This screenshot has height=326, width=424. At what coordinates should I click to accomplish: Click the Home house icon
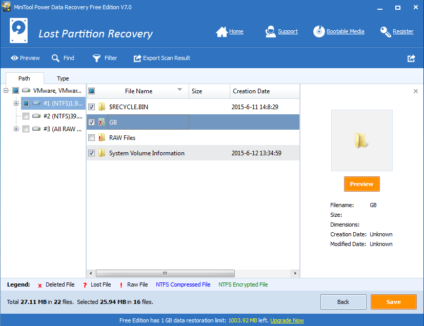[x=221, y=32]
